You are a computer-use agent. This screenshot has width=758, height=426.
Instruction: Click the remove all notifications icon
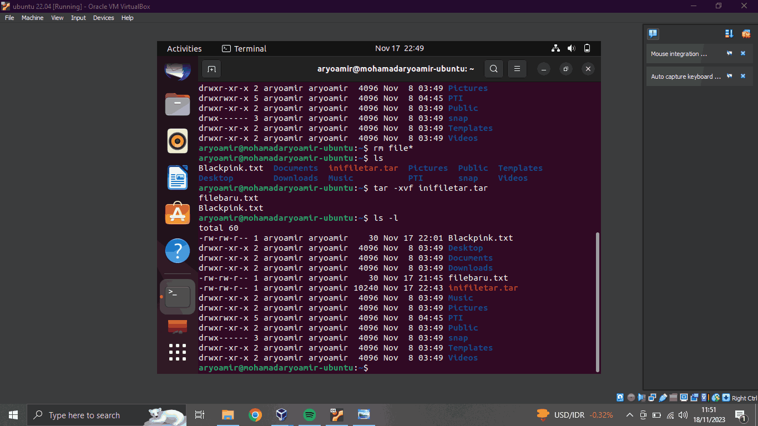click(746, 34)
